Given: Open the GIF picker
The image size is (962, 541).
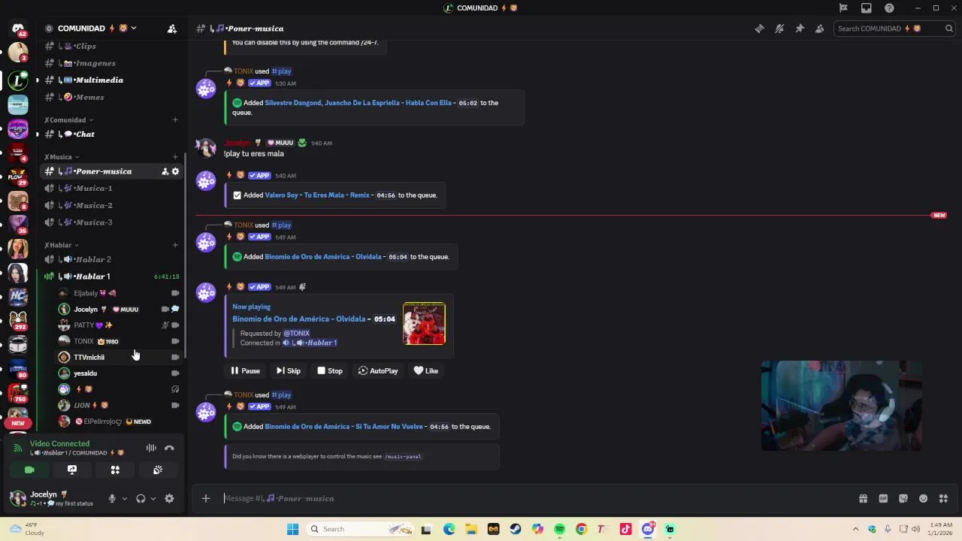Looking at the screenshot, I should (x=883, y=498).
